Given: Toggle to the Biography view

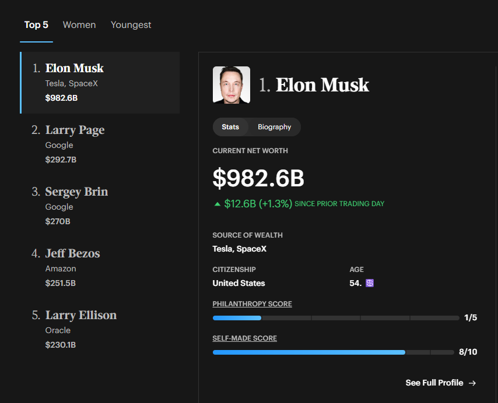Looking at the screenshot, I should pos(275,127).
